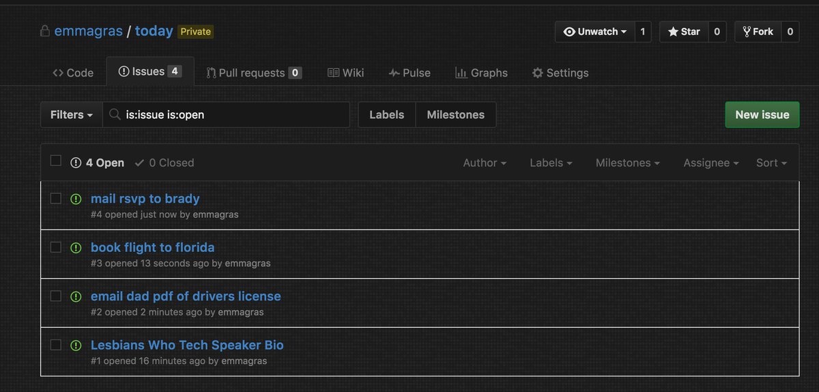
Task: Select the checkbox for mail rsvp to brady
Action: pos(56,198)
